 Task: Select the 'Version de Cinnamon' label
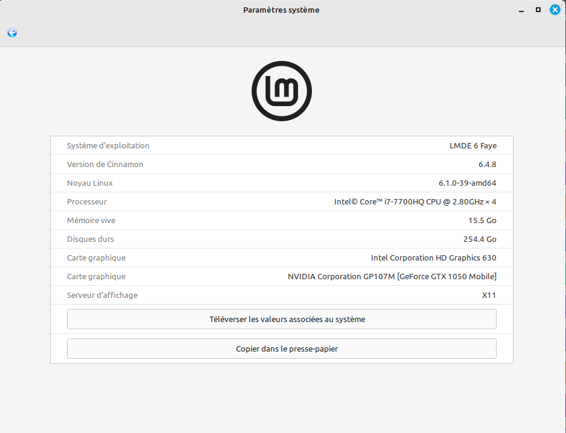105,164
